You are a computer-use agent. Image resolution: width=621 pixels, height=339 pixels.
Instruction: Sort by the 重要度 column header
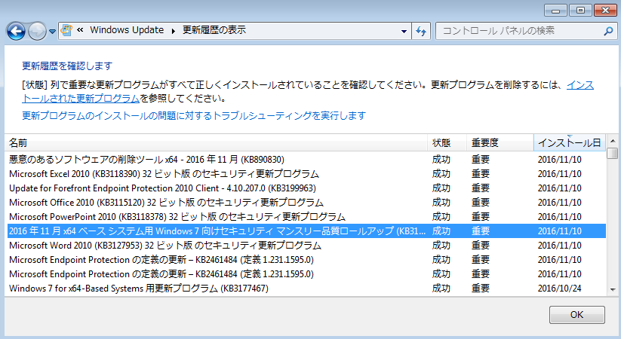(500, 143)
